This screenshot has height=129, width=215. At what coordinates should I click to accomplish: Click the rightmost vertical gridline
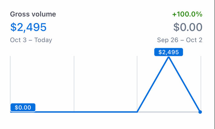pos(201,80)
